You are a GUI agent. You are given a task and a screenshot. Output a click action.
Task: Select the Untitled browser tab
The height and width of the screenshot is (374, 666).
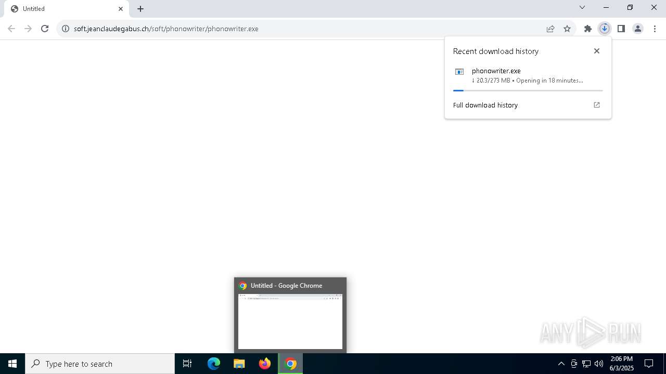pyautogui.click(x=67, y=9)
